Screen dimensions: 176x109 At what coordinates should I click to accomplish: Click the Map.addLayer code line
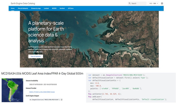(x=95, y=97)
